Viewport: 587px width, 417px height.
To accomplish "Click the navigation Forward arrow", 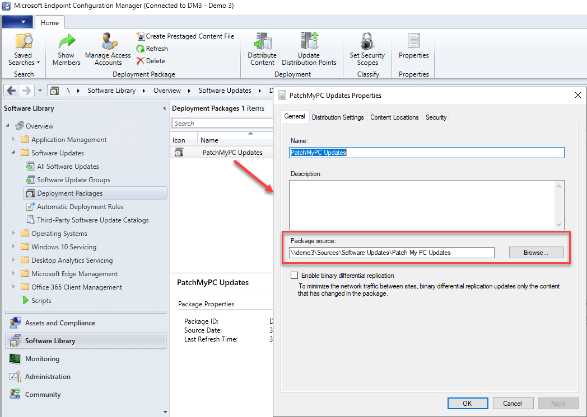I will click(26, 91).
